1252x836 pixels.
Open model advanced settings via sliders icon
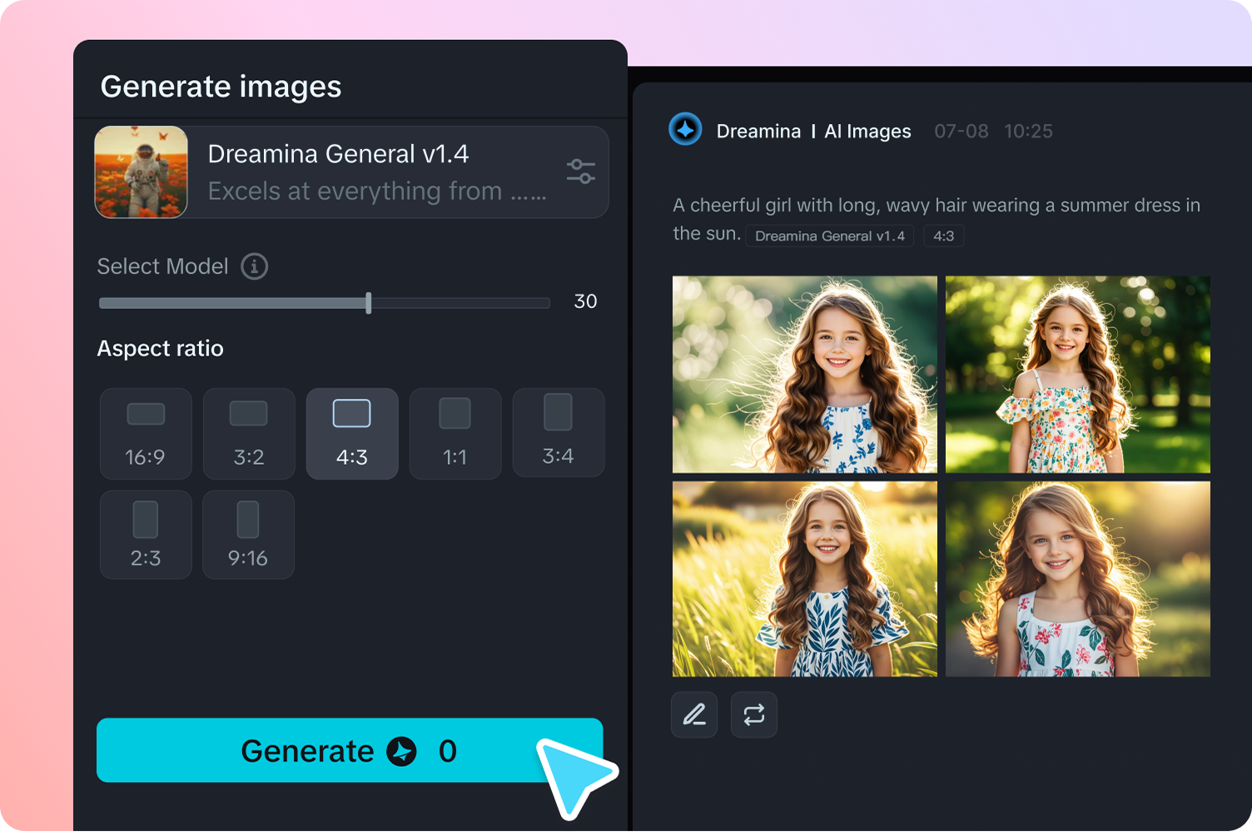(x=580, y=171)
